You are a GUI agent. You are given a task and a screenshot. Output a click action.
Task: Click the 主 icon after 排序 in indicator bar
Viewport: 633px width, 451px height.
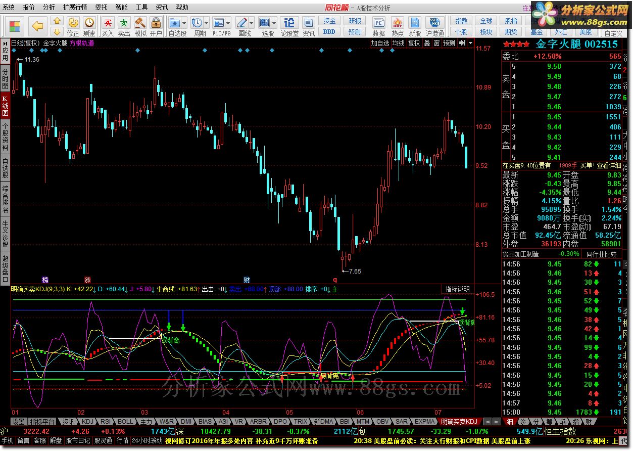tap(334, 289)
